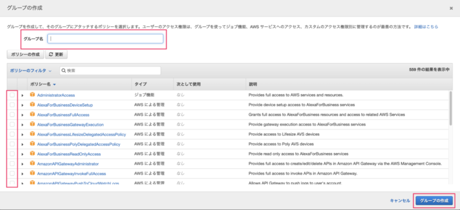Expand the AlexaForBusinessGatewayExecution row arrow

click(22, 125)
